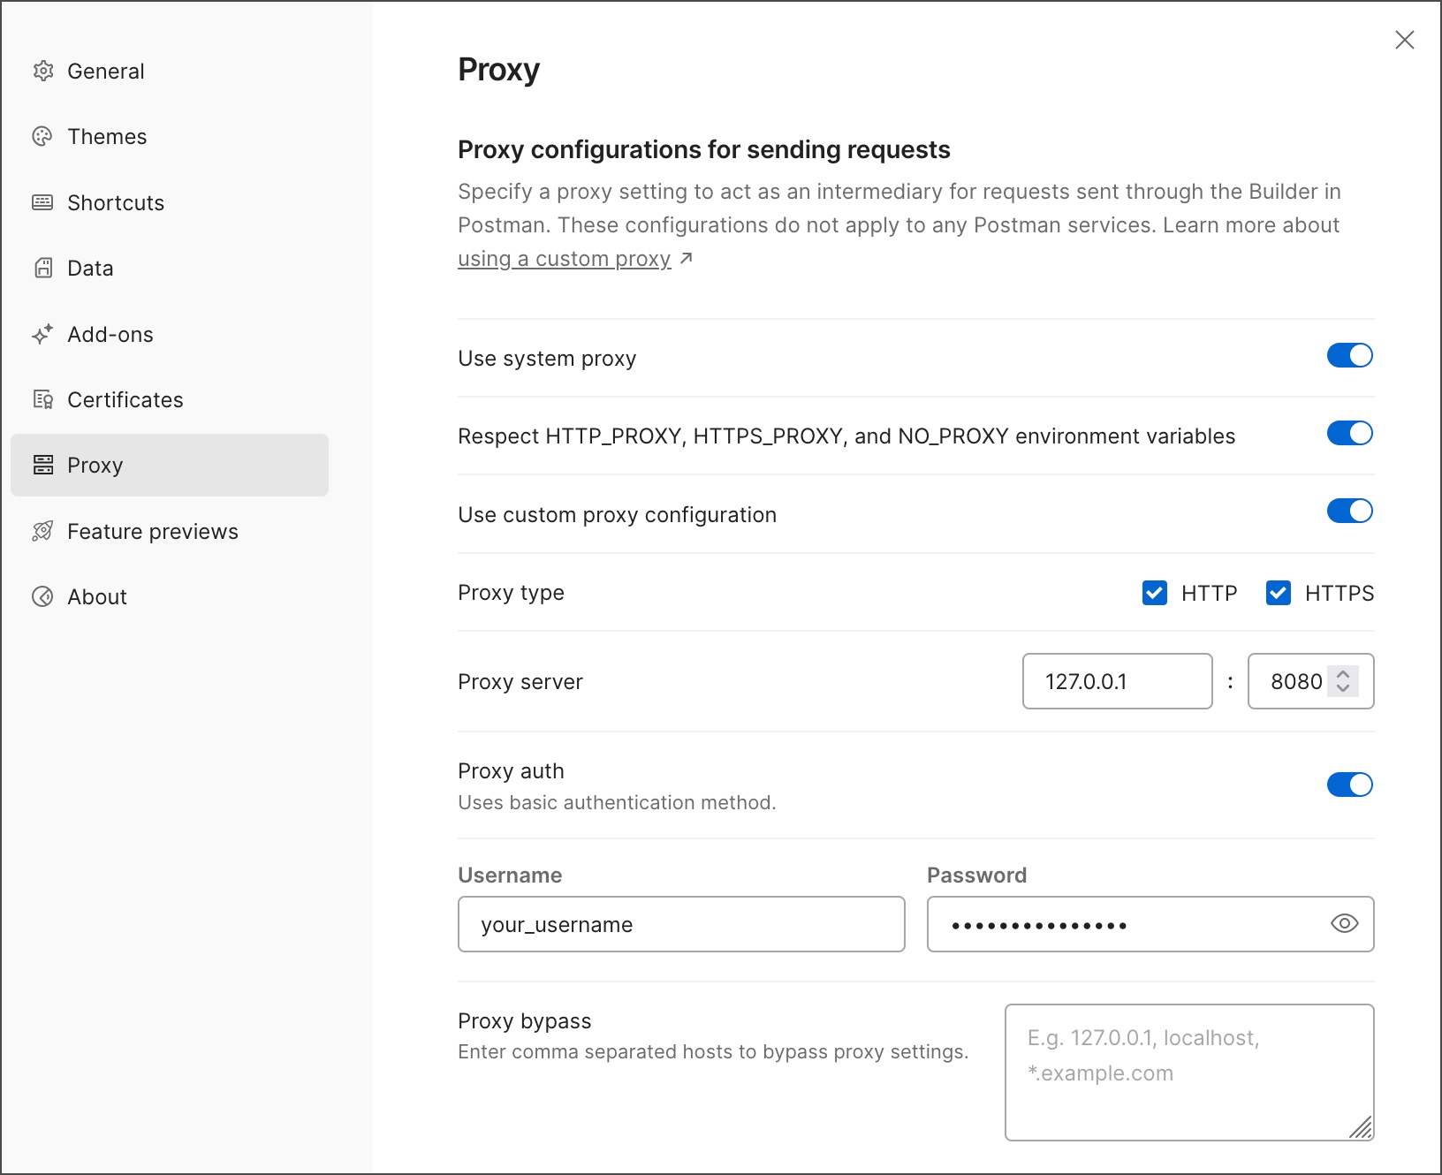
Task: Uncheck the HTTPS proxy type checkbox
Action: (1278, 593)
